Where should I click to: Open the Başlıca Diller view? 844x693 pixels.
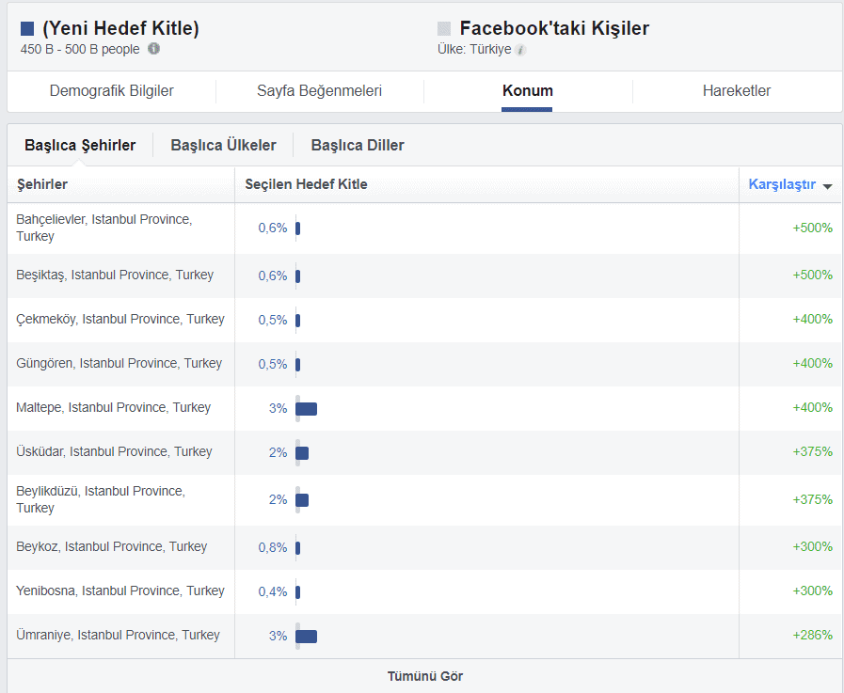click(357, 145)
